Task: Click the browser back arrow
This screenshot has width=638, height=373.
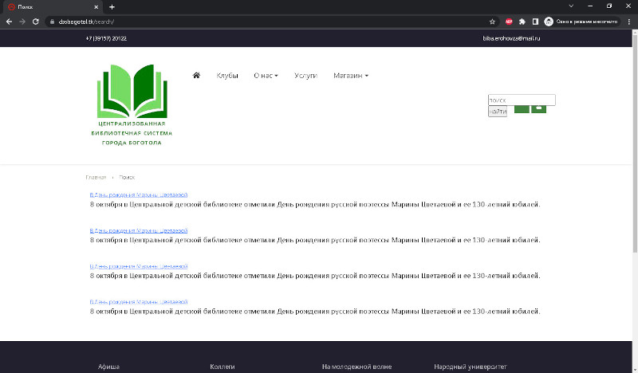Action: tap(9, 22)
